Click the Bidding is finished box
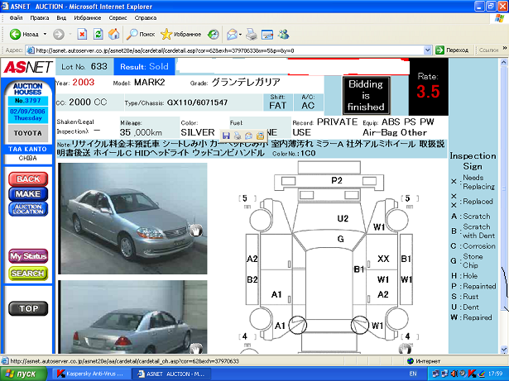The image size is (509, 381). (x=366, y=95)
